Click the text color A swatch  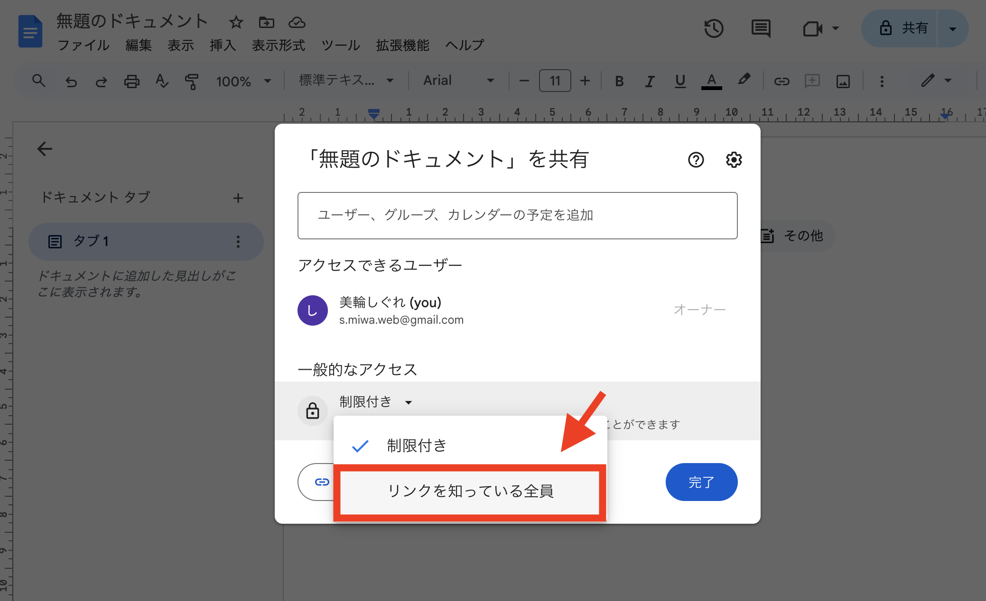711,81
